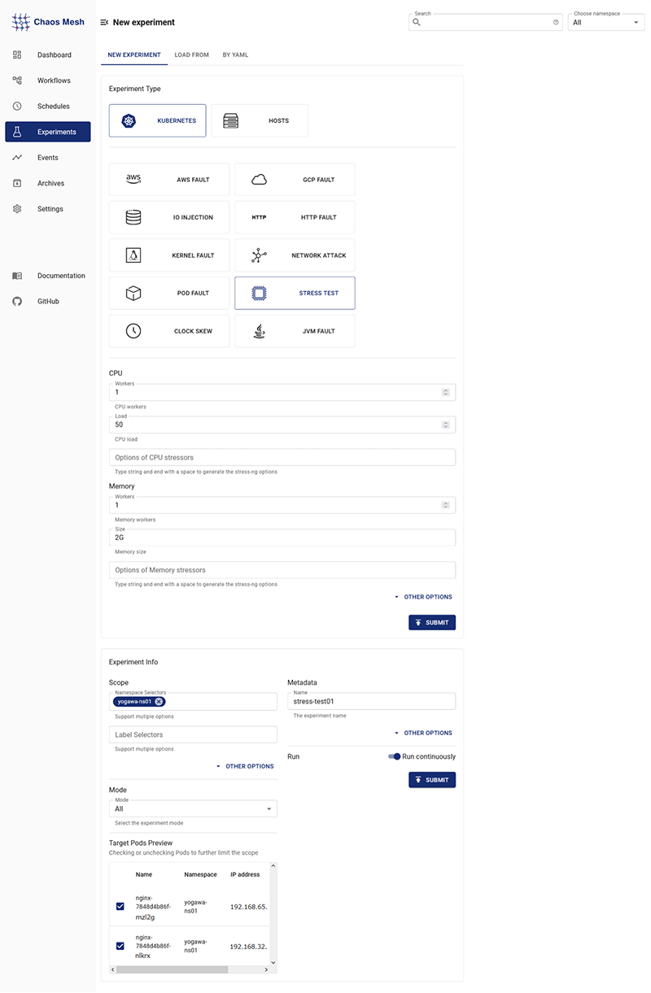Image resolution: width=651 pixels, height=993 pixels.
Task: Click the Chaos Mesh logo icon
Action: coord(20,22)
